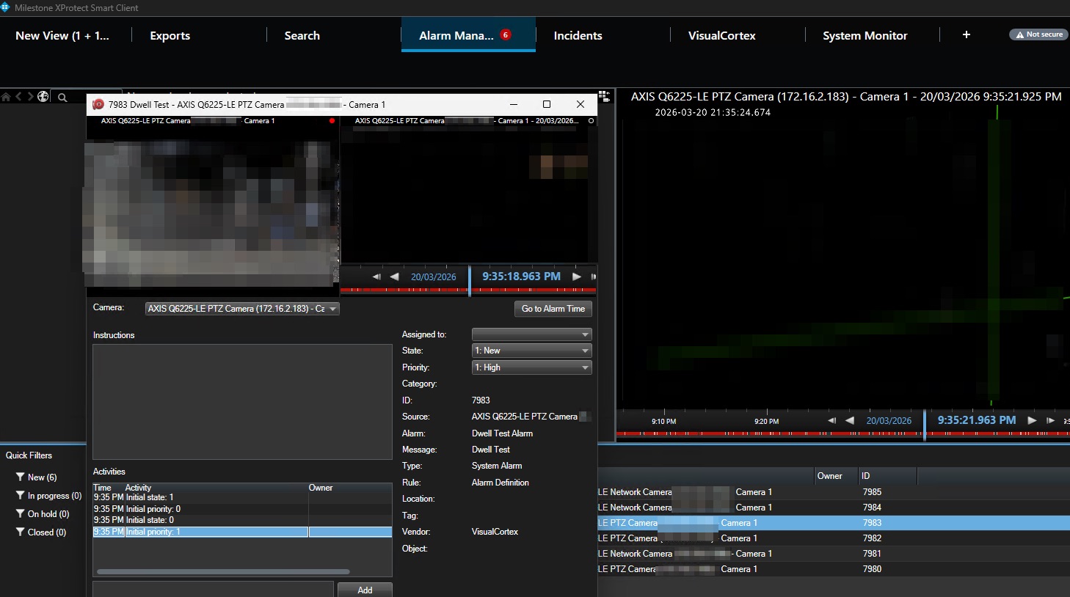This screenshot has height=597, width=1070.
Task: Go forward with the right arrow icon
Action: tap(31, 97)
